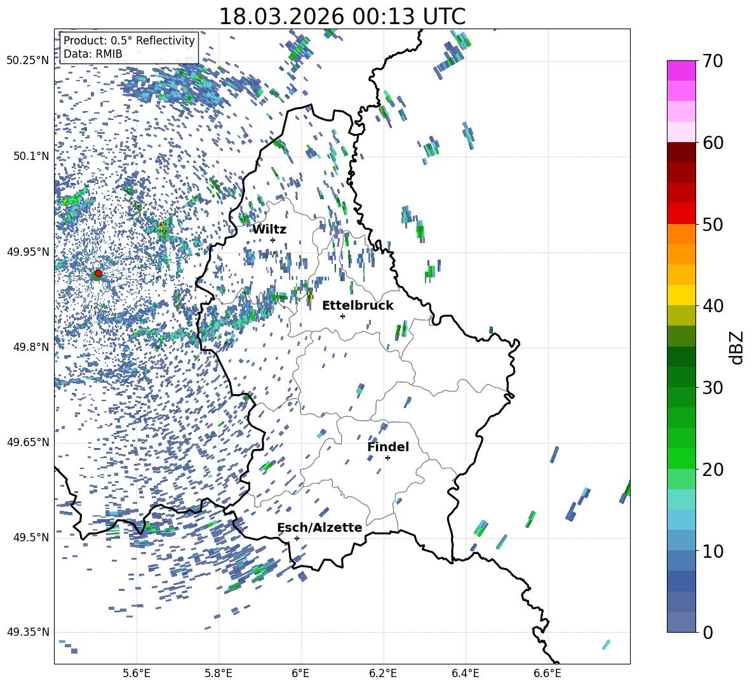Click the Ettelbruck city label
Image resolution: width=752 pixels, height=686 pixels.
(358, 305)
